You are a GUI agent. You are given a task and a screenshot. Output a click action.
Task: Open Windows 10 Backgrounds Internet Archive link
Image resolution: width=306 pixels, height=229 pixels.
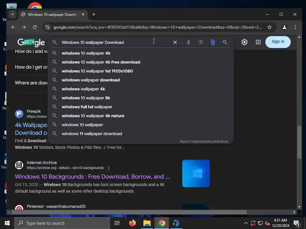[x=92, y=177]
